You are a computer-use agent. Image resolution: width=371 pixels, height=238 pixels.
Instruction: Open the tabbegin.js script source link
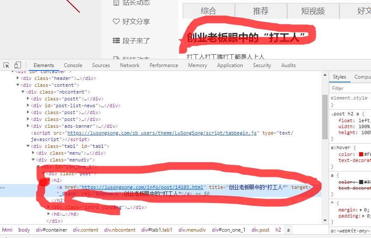tap(162, 133)
